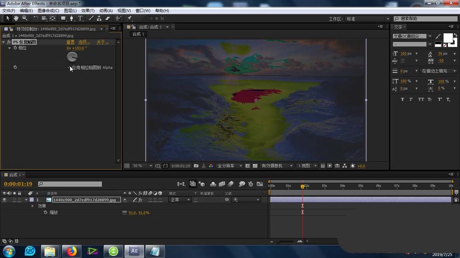Click the snapshot camera icon in viewer
Image resolution: width=460 pixels, height=258 pixels.
(x=196, y=166)
